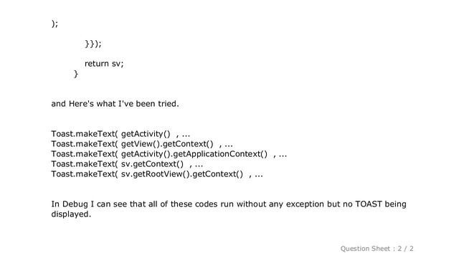459x258 pixels.
Task: Click "Toast.makeText(" at the start of the last Toast line
Action: 85,174
